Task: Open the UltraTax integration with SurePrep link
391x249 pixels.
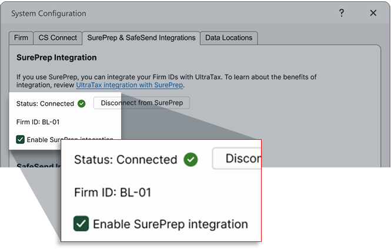Action: [130, 85]
